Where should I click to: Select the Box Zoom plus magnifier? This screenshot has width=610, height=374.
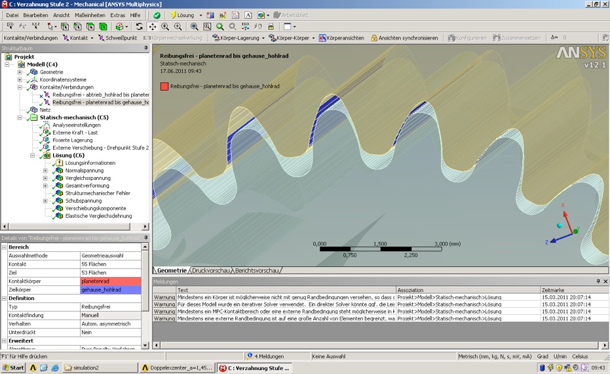(x=178, y=26)
